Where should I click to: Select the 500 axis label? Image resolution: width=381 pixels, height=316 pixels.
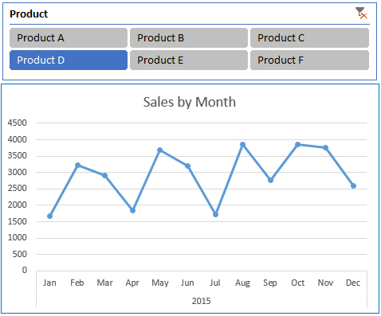(x=20, y=254)
